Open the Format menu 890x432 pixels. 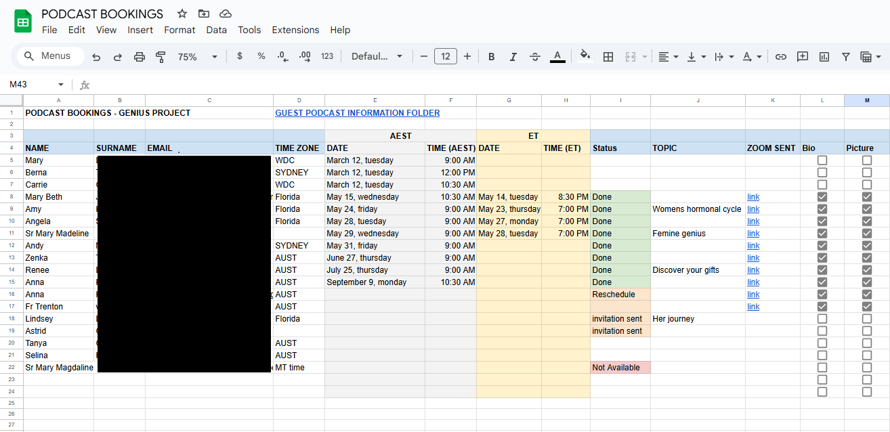click(x=179, y=30)
